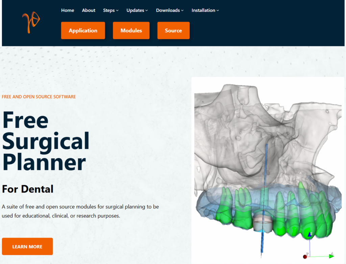
Task: Expand the Downloads dropdown
Action: point(170,10)
